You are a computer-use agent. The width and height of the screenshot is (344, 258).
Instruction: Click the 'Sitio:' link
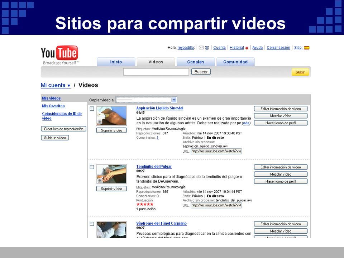(298, 48)
